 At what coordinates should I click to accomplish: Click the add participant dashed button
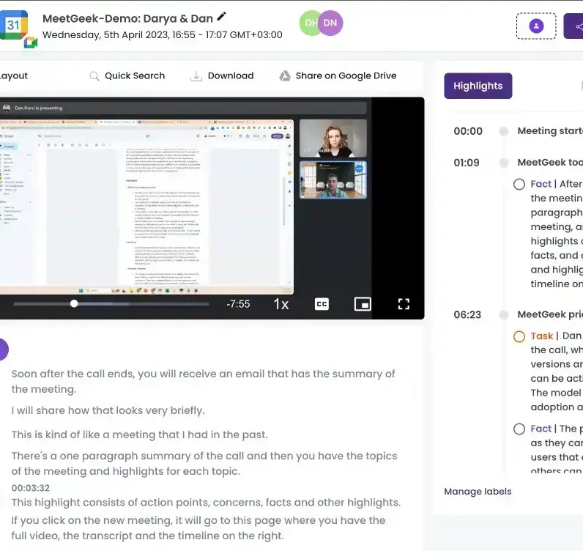coord(536,26)
